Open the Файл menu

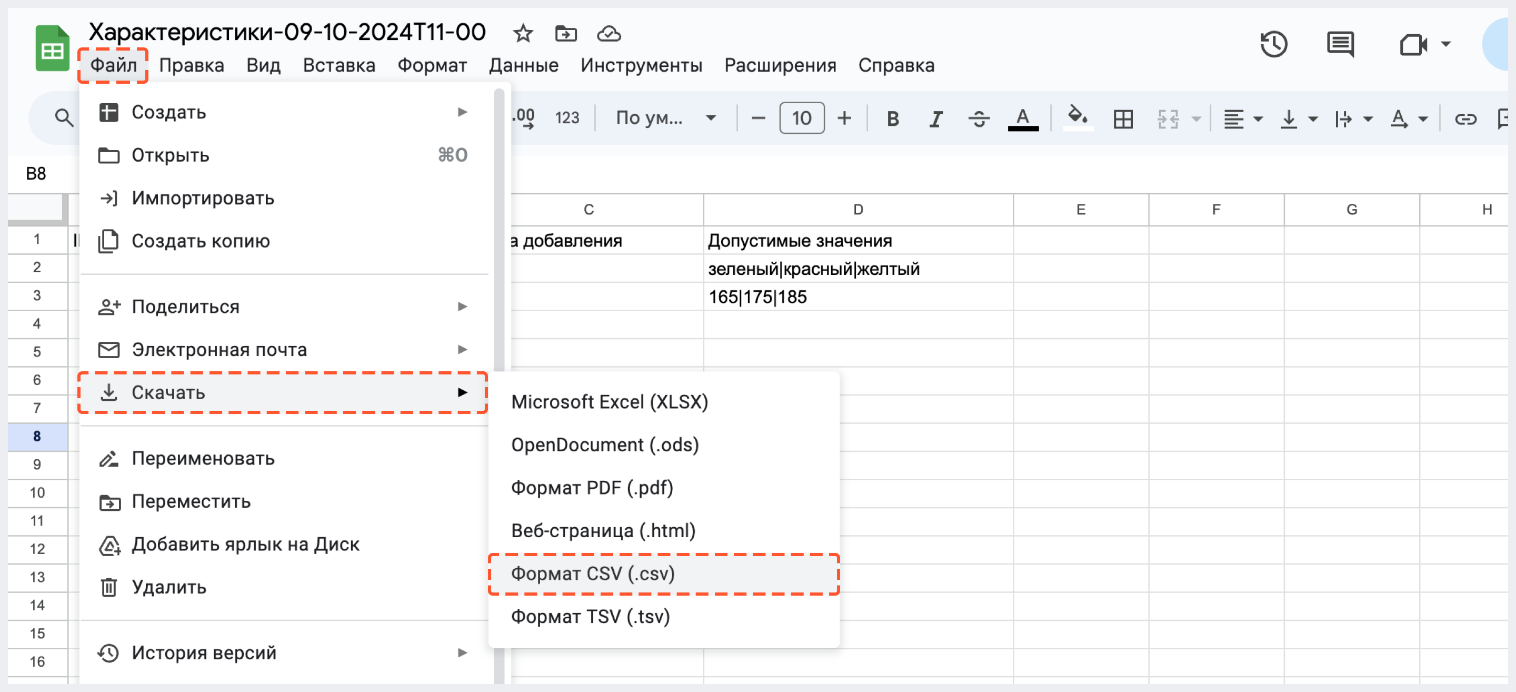point(113,65)
